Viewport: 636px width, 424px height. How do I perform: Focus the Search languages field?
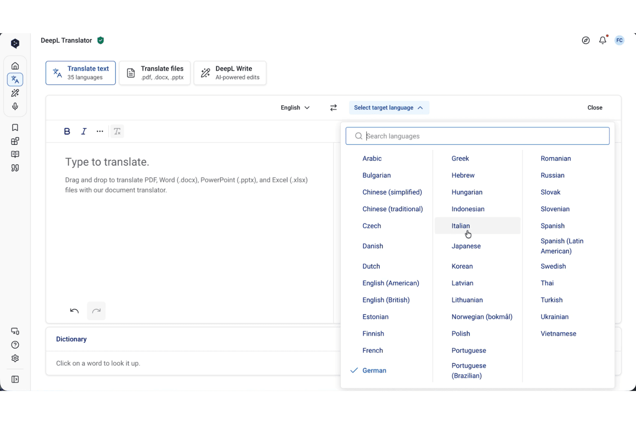pyautogui.click(x=477, y=136)
